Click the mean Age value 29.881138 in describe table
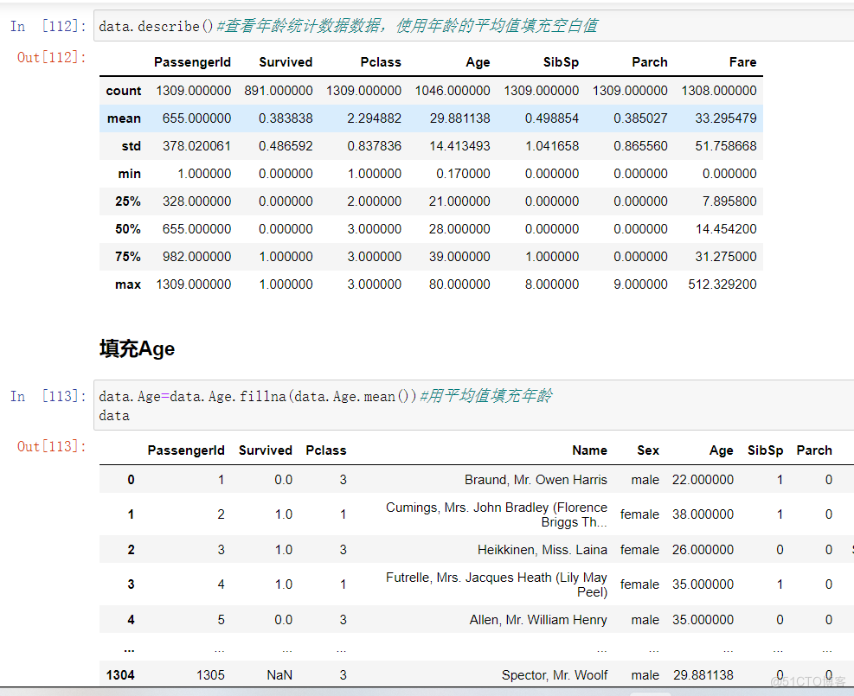The width and height of the screenshot is (854, 696). coord(459,118)
